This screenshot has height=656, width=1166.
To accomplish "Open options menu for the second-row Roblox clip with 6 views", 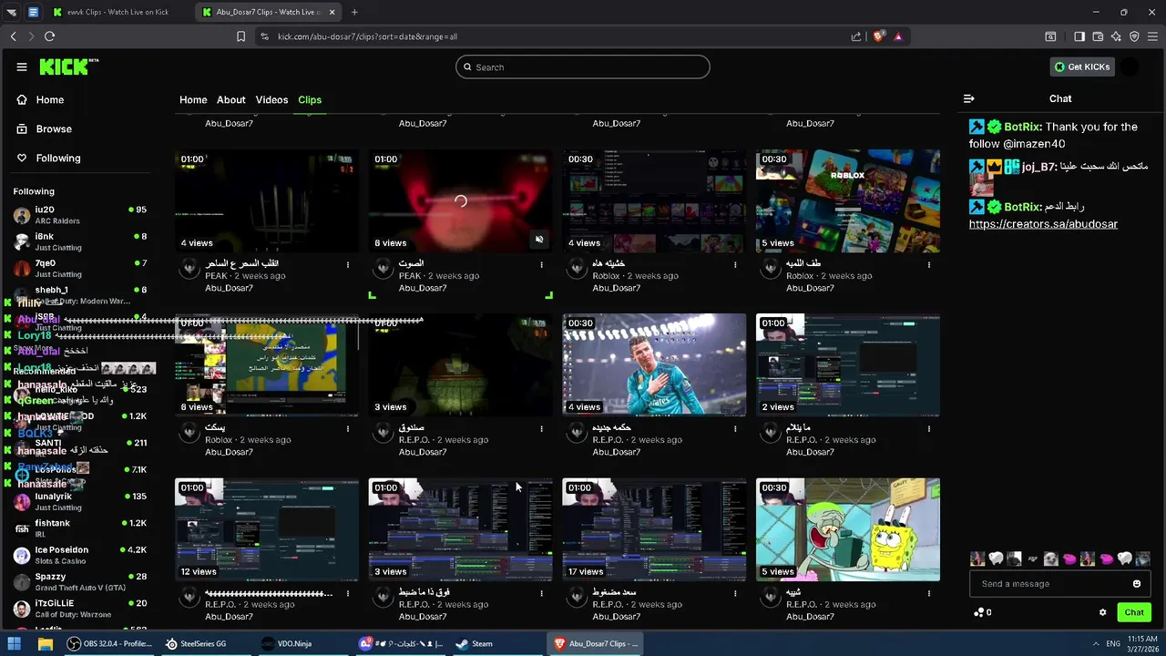I will click(x=347, y=428).
